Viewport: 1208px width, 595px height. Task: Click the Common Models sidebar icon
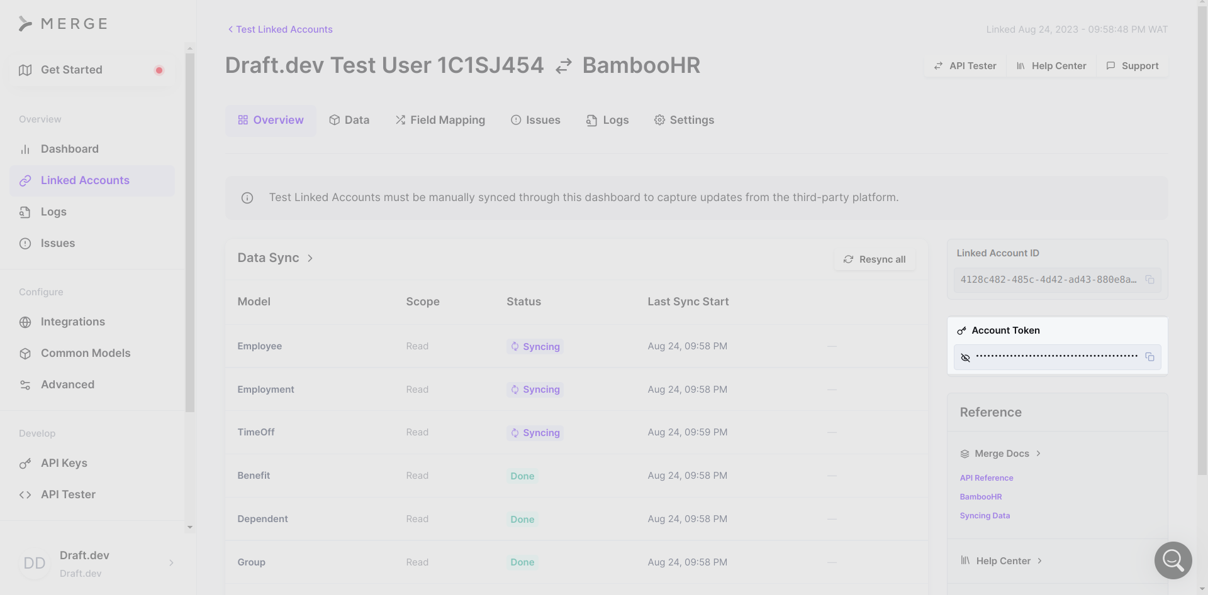click(x=25, y=353)
